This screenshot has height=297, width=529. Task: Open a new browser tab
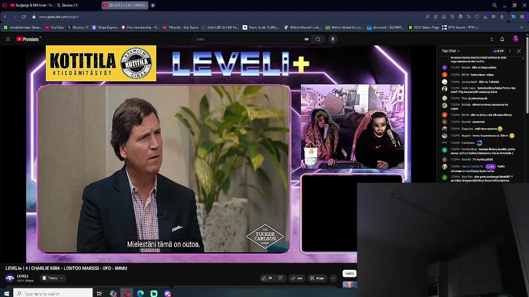tap(153, 5)
